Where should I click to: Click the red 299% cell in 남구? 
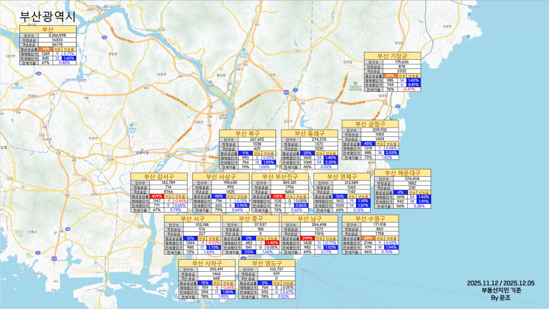[307, 239]
